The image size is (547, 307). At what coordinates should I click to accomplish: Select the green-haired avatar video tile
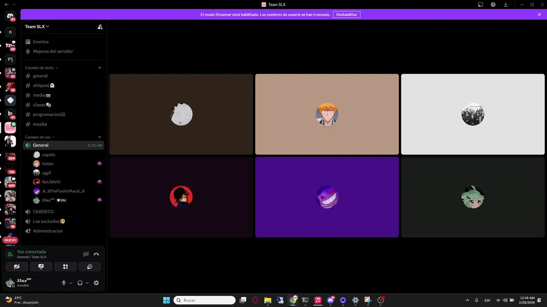coord(473,197)
